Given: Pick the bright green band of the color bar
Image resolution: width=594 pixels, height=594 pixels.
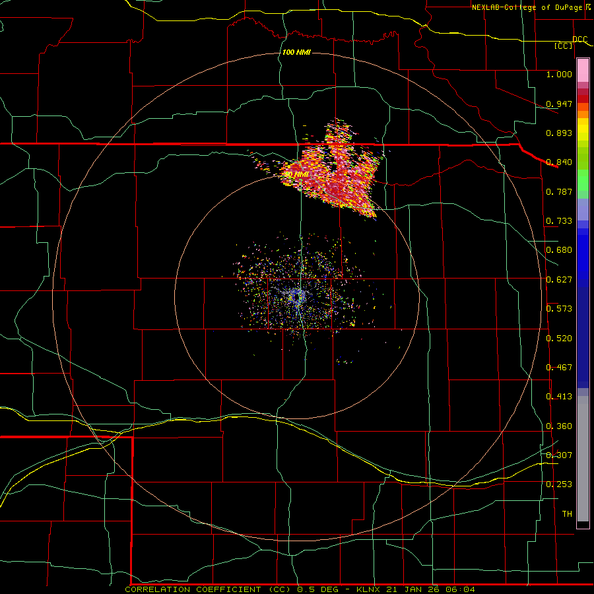Looking at the screenshot, I should 583,180.
